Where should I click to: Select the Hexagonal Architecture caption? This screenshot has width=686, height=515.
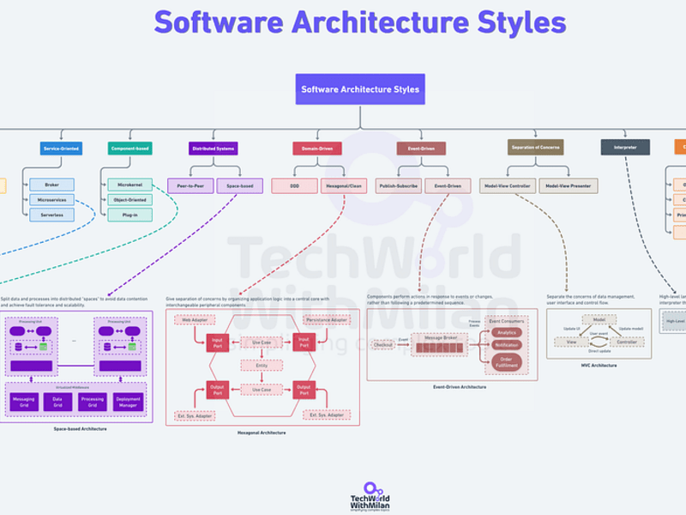click(262, 433)
